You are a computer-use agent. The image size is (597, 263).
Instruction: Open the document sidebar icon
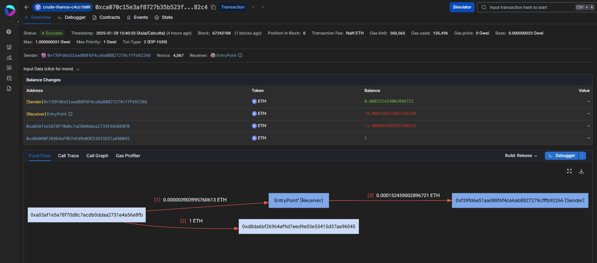[x=9, y=89]
